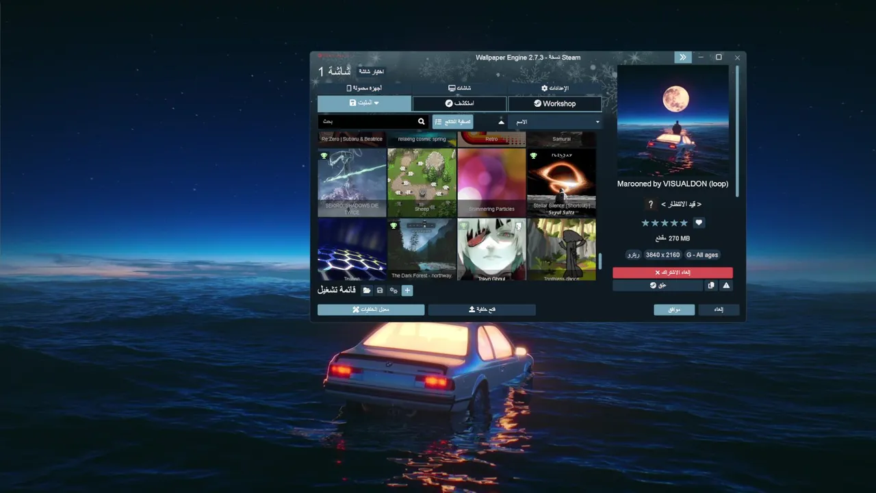Toggle the Filter results (تصفية النتائج) button

[452, 122]
